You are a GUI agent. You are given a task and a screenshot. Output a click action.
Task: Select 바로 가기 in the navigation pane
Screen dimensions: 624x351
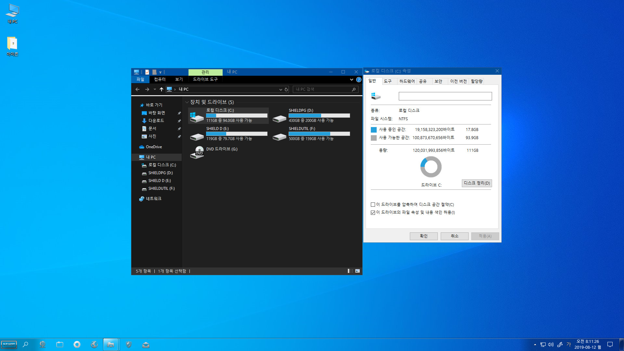pos(154,105)
